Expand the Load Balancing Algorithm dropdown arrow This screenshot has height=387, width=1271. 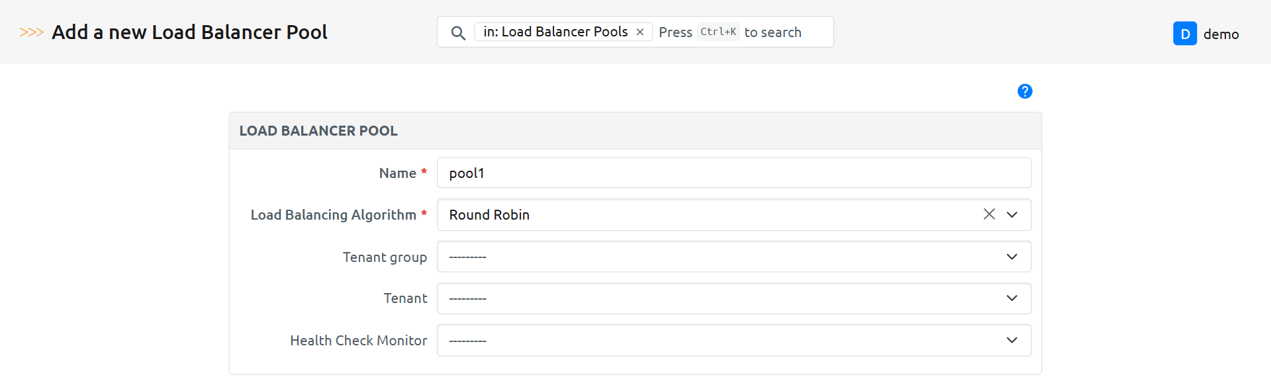1012,214
